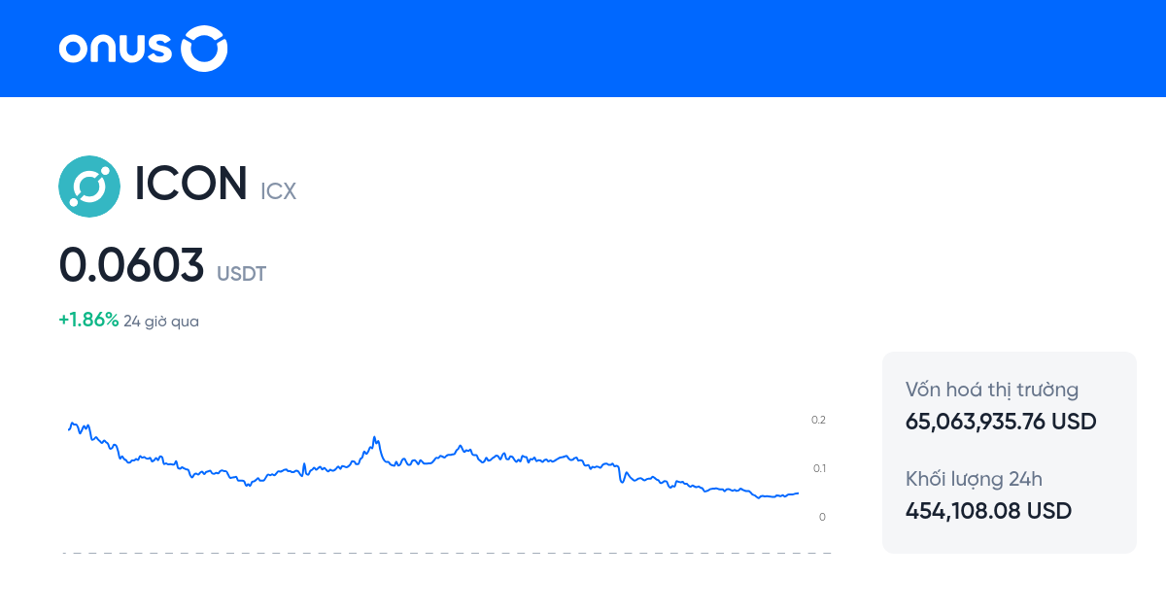Click the 0.1 axis marker on the chart
The image size is (1166, 612).
click(x=819, y=467)
